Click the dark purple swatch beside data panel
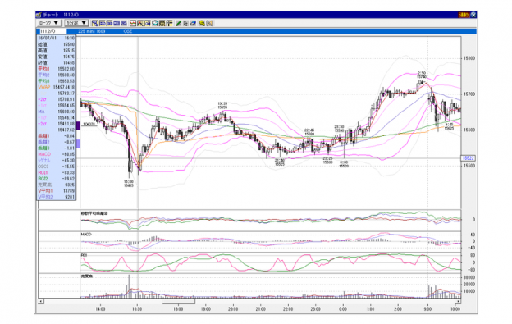Screen dimensions: 512x324 (x=79, y=125)
